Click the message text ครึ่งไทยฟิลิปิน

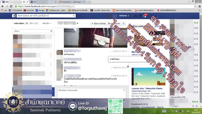click(70, 62)
